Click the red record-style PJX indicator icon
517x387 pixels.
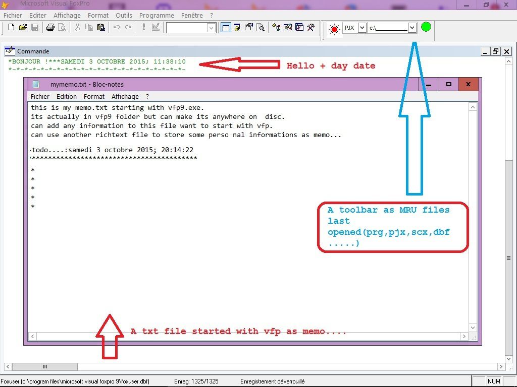pyautogui.click(x=333, y=29)
